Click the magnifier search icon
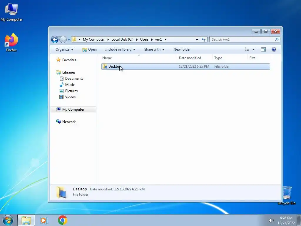 277,39
